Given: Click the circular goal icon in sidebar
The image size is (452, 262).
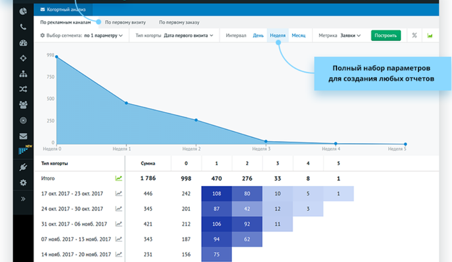Looking at the screenshot, I should pyautogui.click(x=23, y=120).
